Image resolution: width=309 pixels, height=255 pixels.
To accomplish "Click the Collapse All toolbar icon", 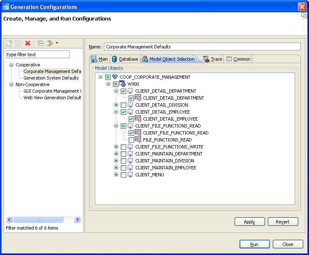I will coord(40,43).
